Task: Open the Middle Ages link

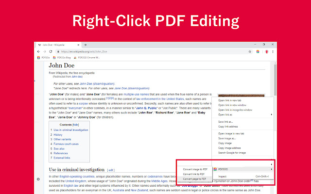Action: pyautogui.click(x=159, y=181)
